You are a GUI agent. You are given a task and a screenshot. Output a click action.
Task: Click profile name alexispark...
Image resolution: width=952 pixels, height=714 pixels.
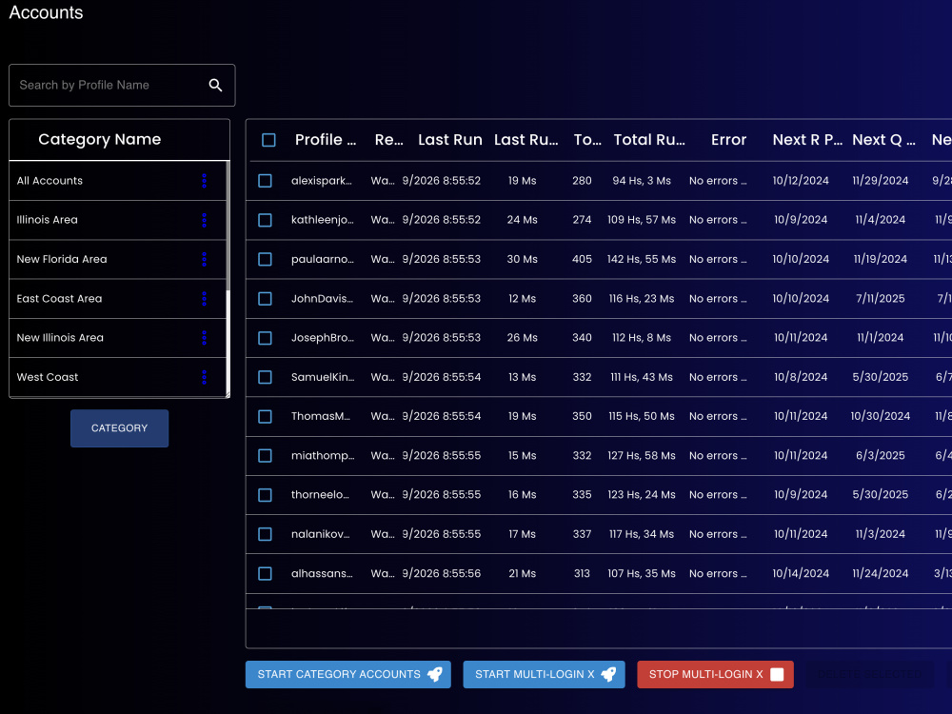tap(321, 180)
